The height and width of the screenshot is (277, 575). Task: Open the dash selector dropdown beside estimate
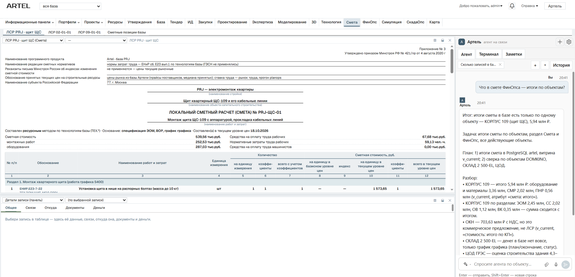point(96,40)
